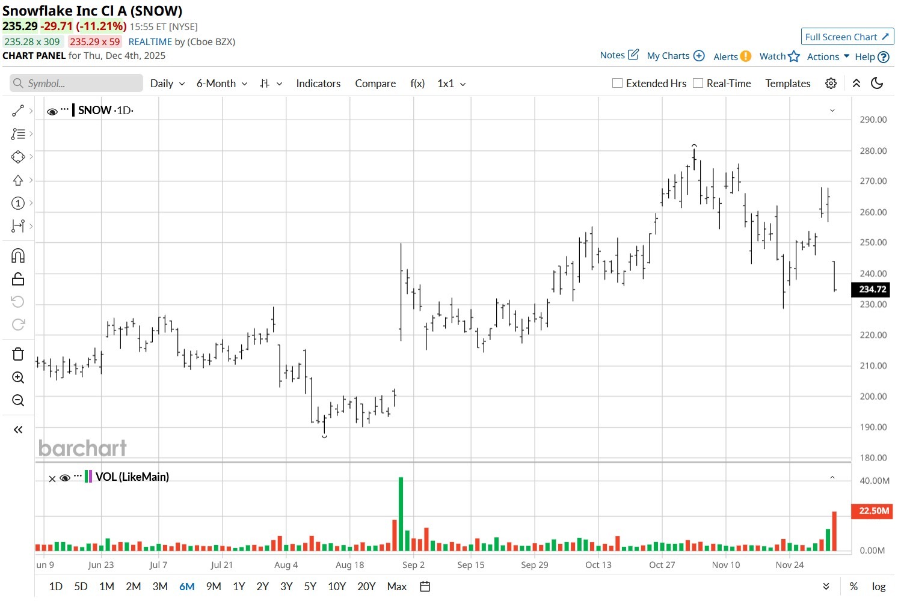
Task: Expand the double chevron down at bottom
Action: [826, 587]
